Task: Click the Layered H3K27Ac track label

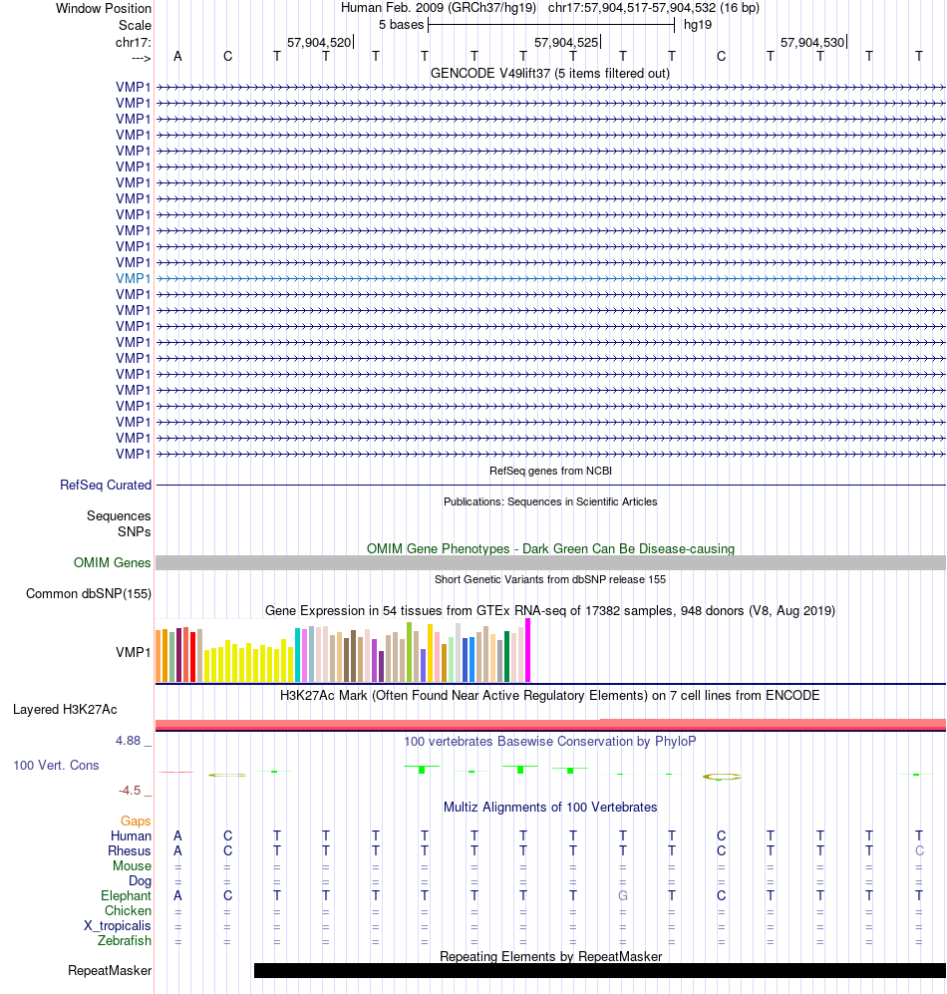Action: click(65, 710)
